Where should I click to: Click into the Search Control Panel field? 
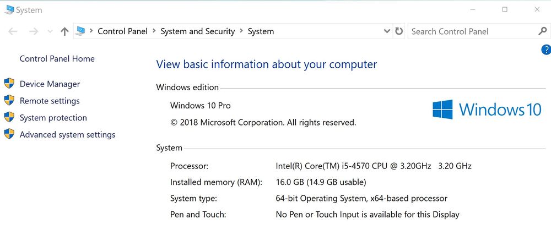tap(471, 31)
